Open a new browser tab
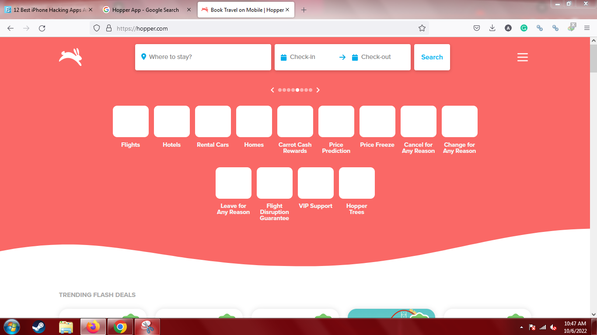 point(304,10)
